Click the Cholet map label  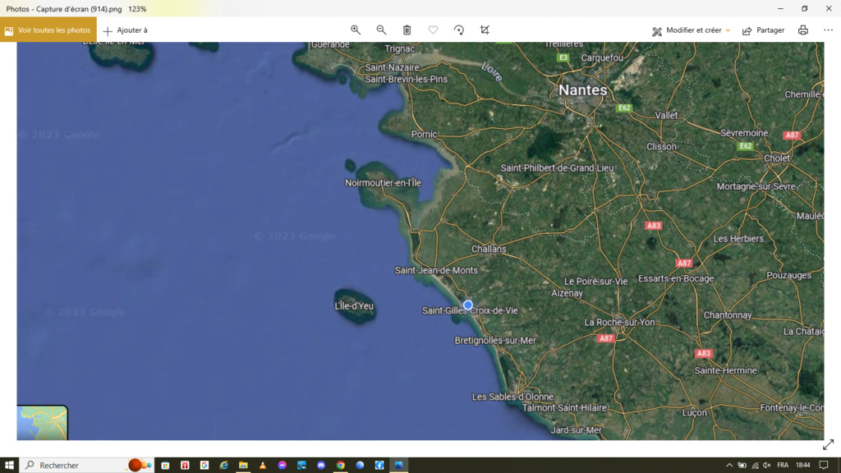coord(777,158)
